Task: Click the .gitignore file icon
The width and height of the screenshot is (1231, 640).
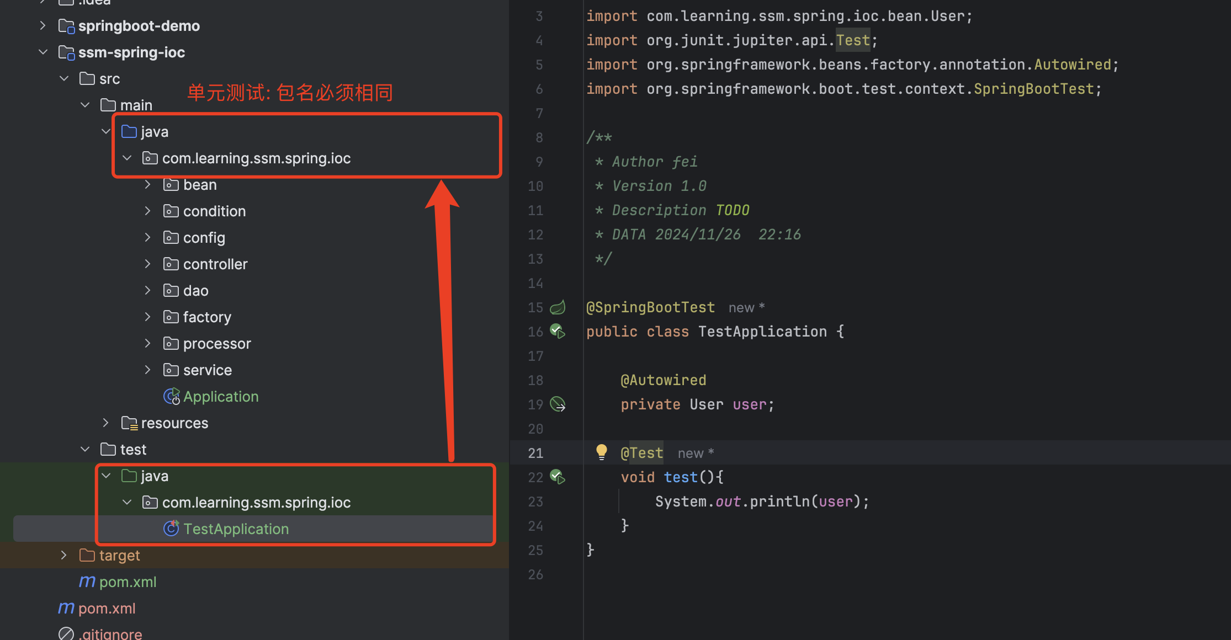Action: pos(66,634)
